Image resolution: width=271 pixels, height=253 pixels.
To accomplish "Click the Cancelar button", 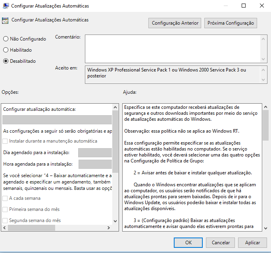I will 220,243.
